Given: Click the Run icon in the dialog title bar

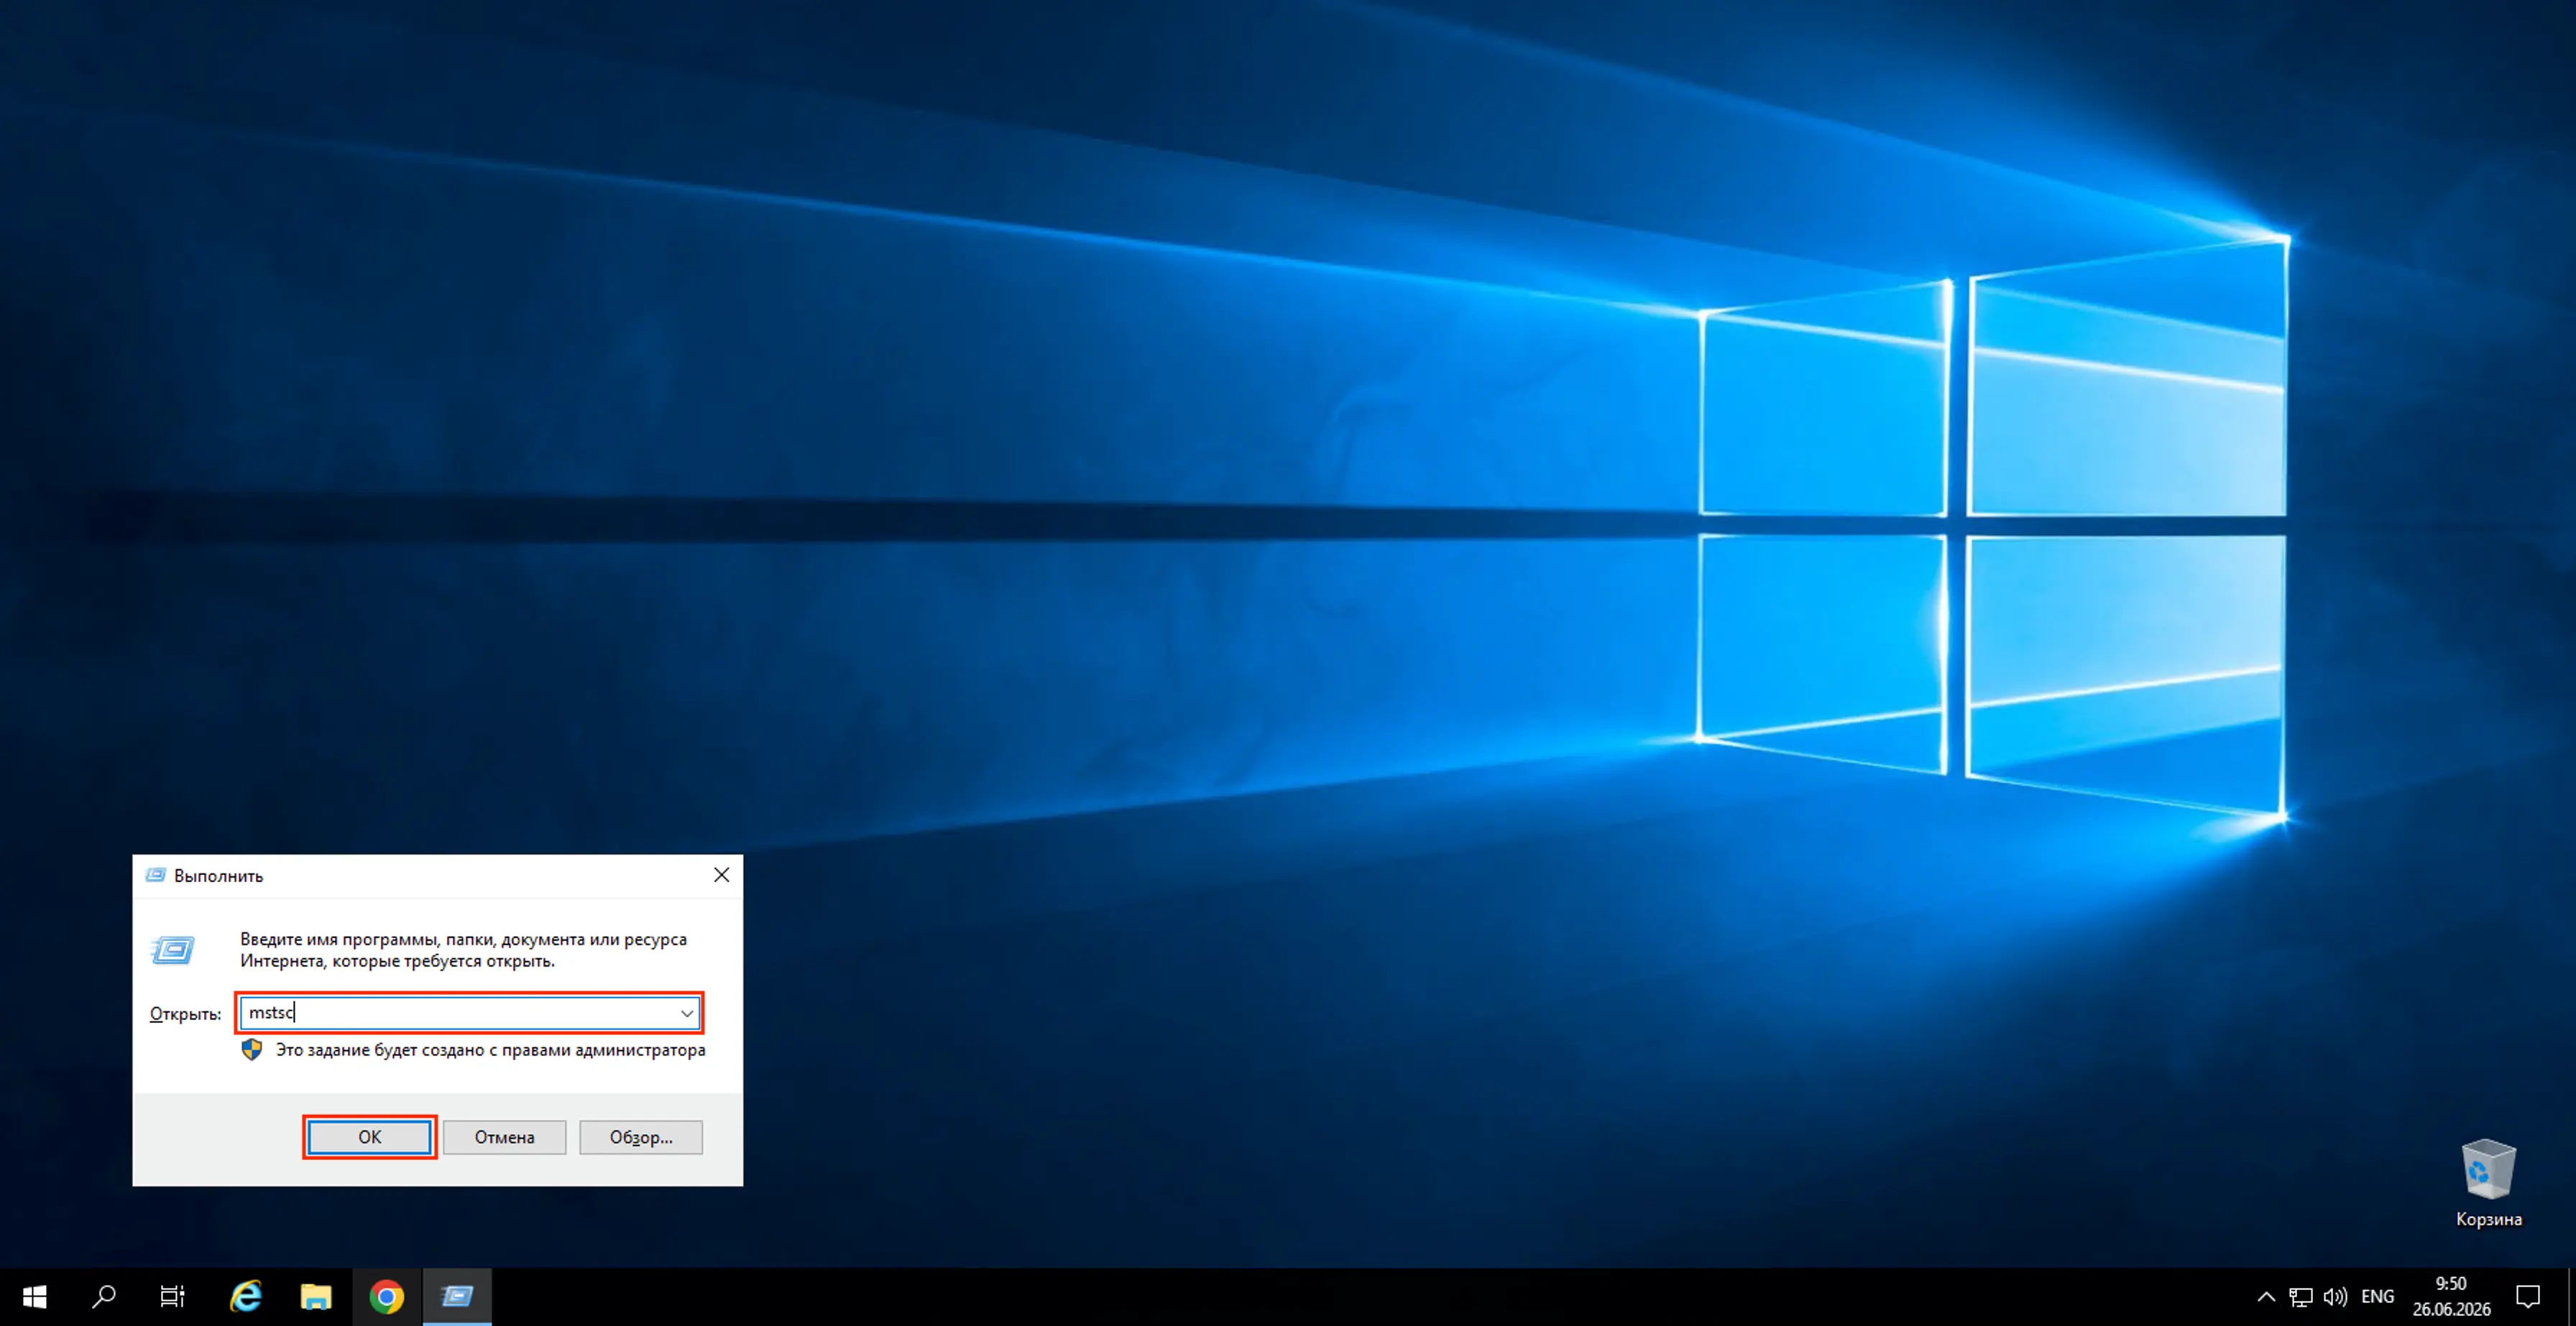Looking at the screenshot, I should click(x=155, y=876).
